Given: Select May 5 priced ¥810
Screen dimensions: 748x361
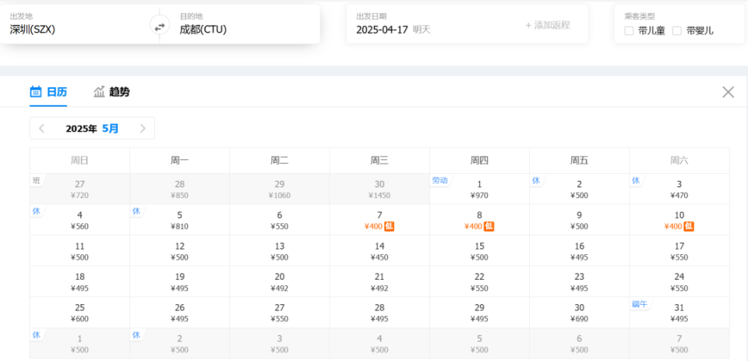Looking at the screenshot, I should point(180,220).
